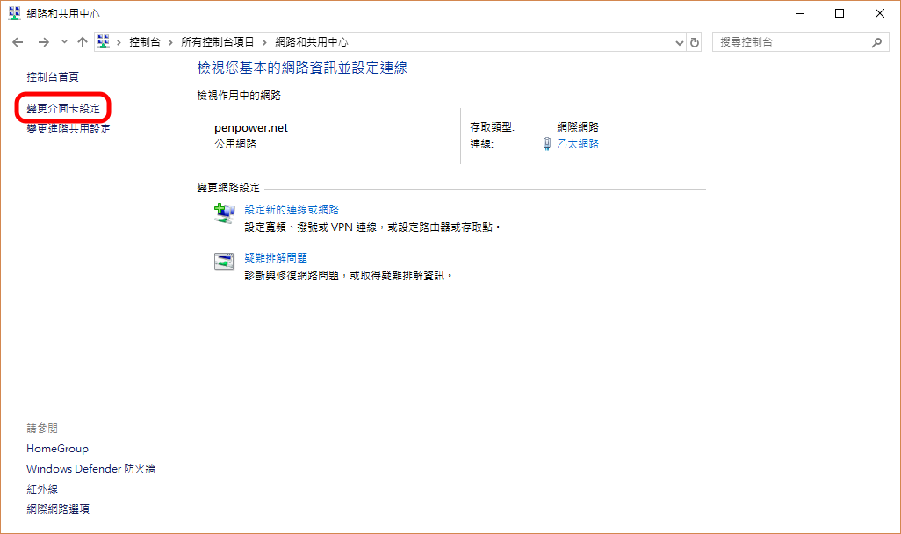
Task: Click the network icon in address bar
Action: [104, 42]
